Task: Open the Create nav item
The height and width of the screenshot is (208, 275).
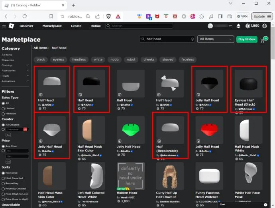Action: pos(76,26)
